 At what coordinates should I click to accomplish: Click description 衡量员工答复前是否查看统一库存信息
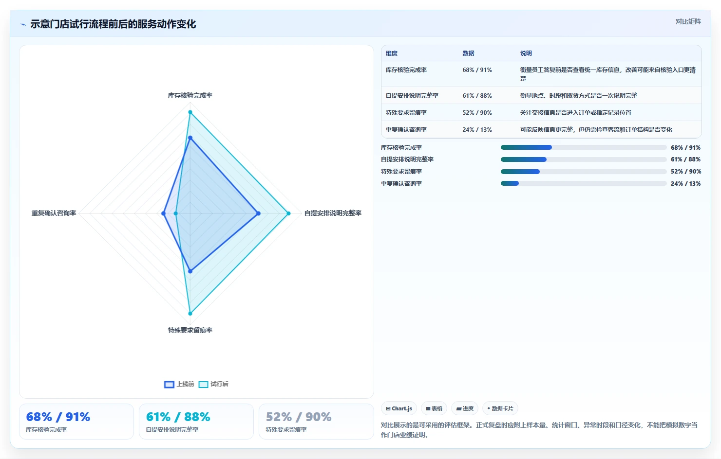(608, 74)
